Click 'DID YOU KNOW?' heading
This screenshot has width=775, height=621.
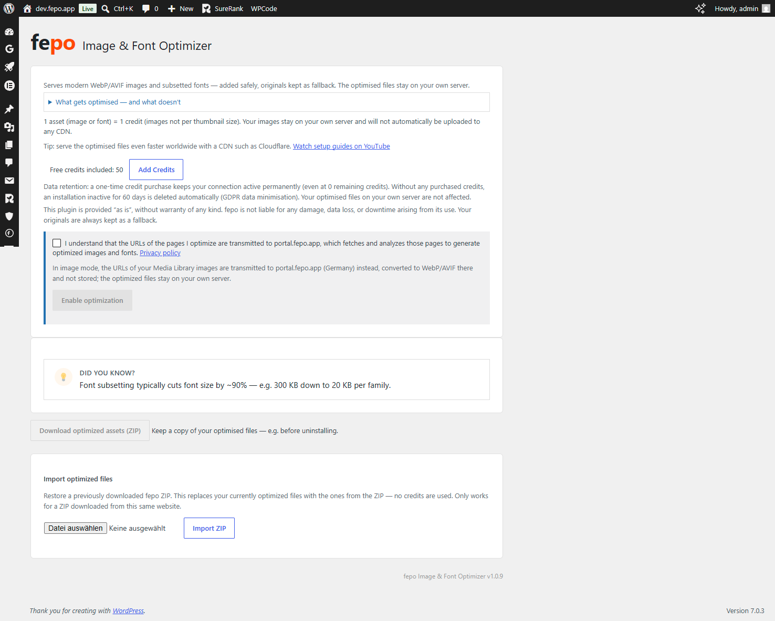107,373
